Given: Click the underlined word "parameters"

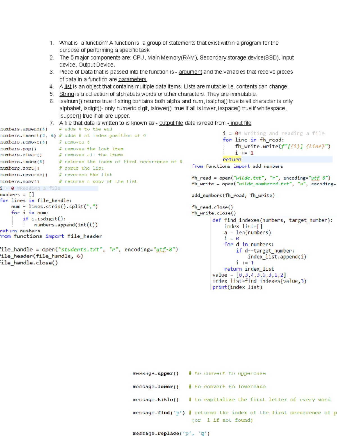Looking at the screenshot, I should tap(132, 79).
